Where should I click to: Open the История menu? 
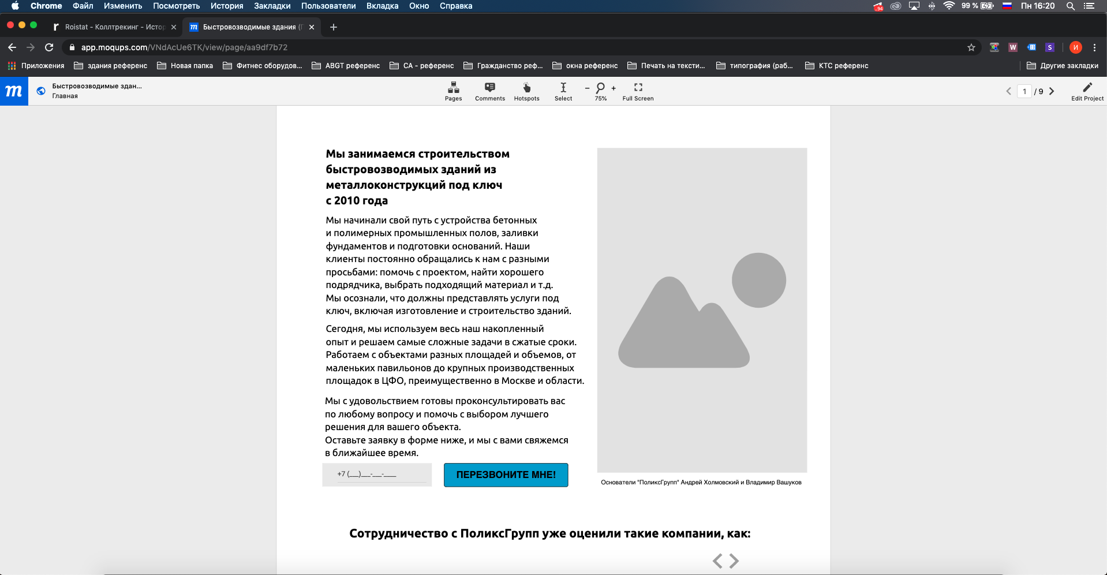click(x=227, y=6)
